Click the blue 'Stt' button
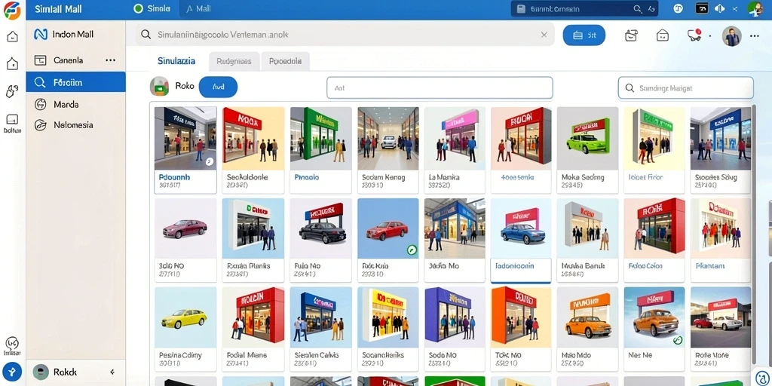This screenshot has width=772, height=386. 584,35
